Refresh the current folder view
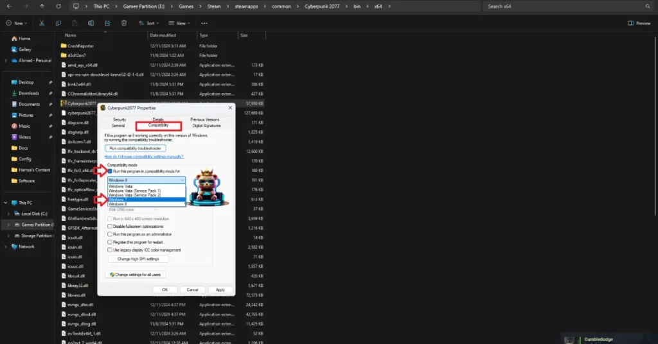Image resolution: width=658 pixels, height=344 pixels. [58, 6]
